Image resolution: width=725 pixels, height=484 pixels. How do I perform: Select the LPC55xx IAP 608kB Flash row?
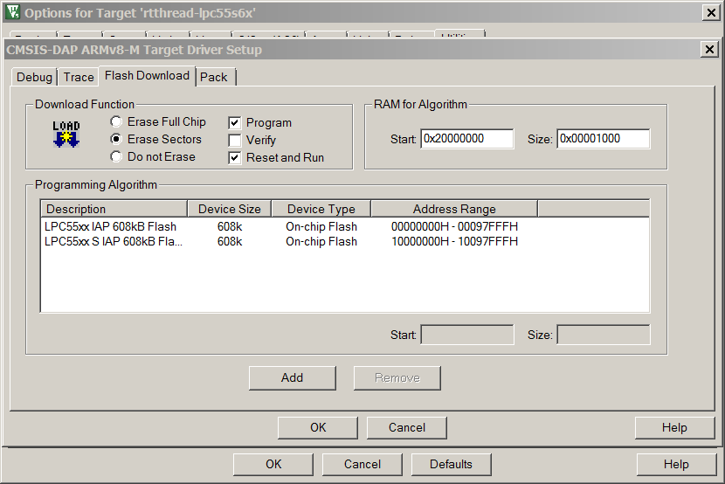111,226
